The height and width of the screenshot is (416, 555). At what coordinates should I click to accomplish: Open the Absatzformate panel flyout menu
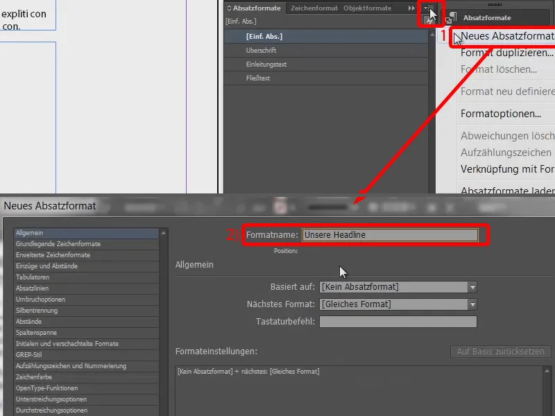(x=429, y=8)
